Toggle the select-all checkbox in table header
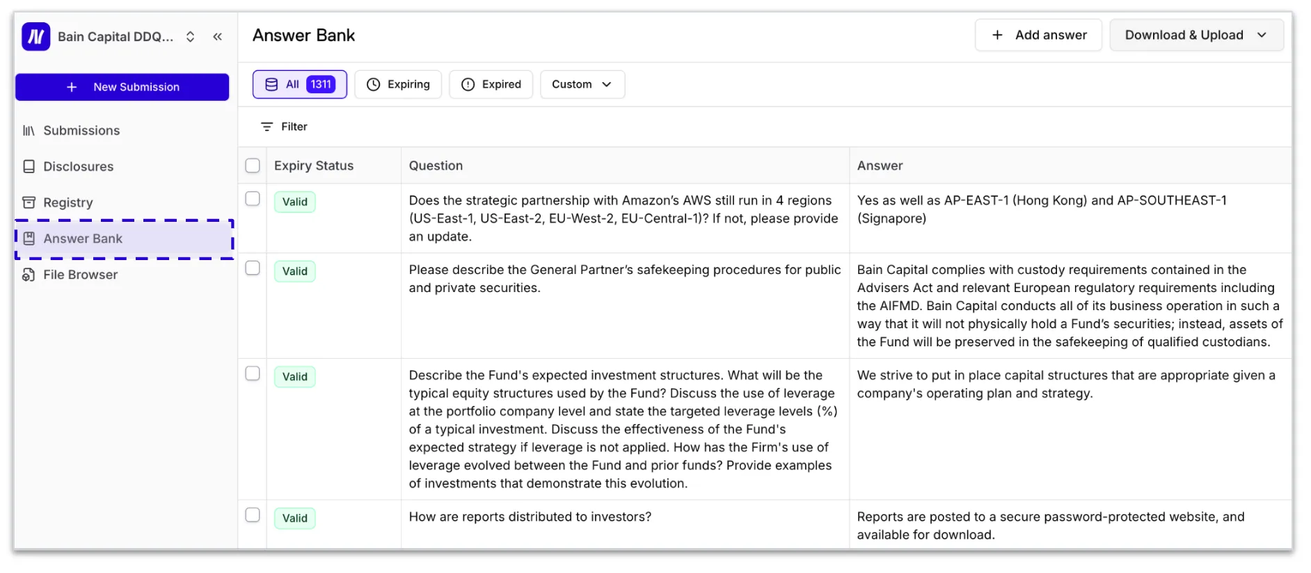The image size is (1311, 573). pos(253,166)
